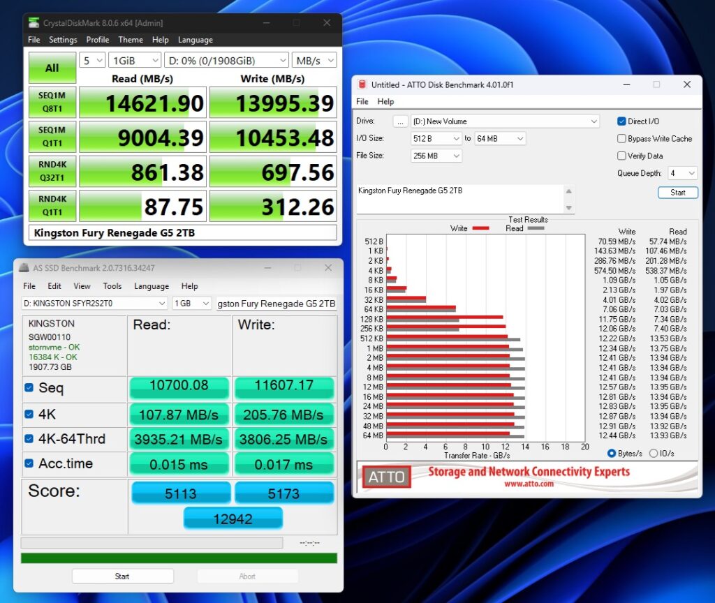The width and height of the screenshot is (715, 603).
Task: Open the Edit menu in AS SSD Benchmark
Action: [54, 285]
